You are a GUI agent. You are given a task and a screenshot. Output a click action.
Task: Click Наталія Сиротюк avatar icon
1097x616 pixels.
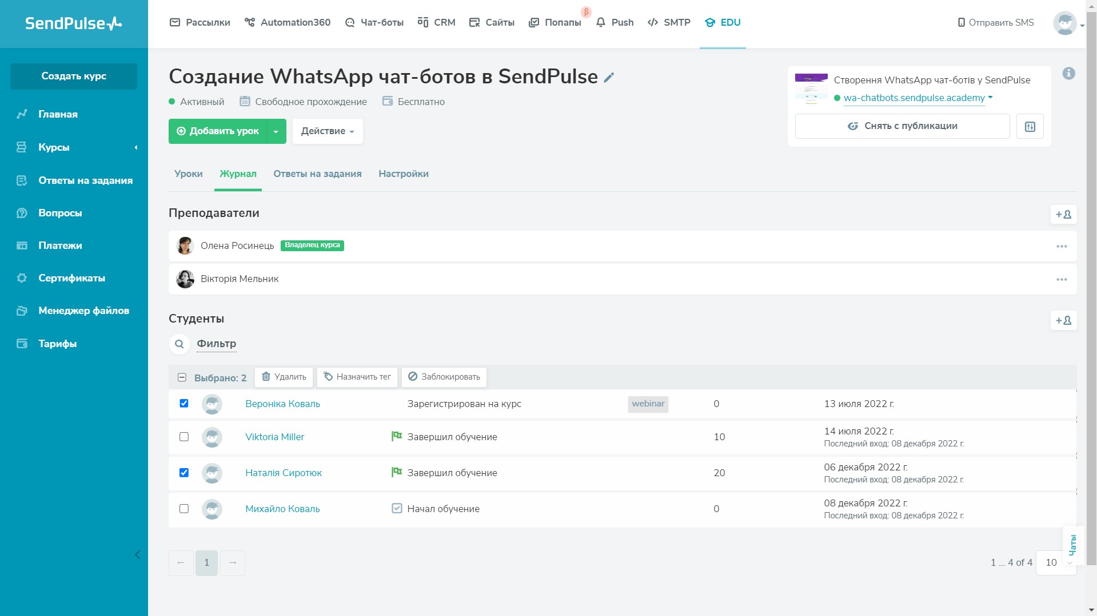[212, 473]
